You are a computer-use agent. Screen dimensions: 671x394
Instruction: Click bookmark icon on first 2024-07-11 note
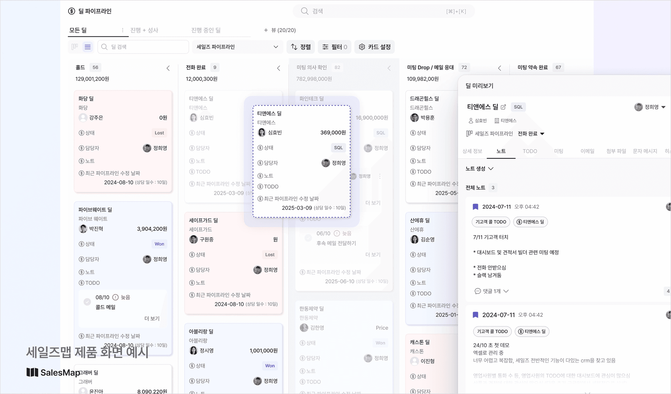pos(475,207)
